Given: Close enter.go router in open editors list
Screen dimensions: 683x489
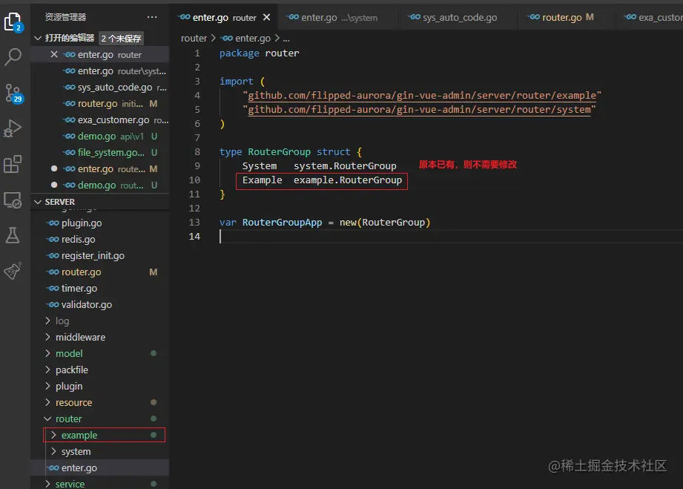Looking at the screenshot, I should (x=54, y=54).
